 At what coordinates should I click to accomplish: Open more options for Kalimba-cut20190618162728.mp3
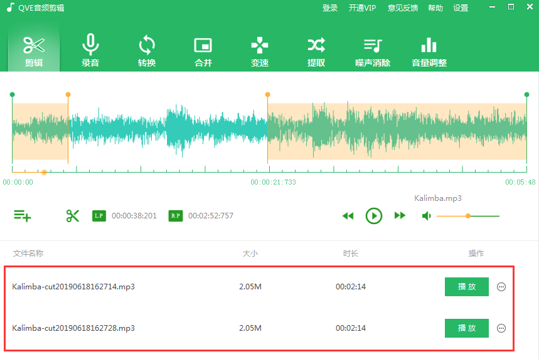(x=501, y=328)
